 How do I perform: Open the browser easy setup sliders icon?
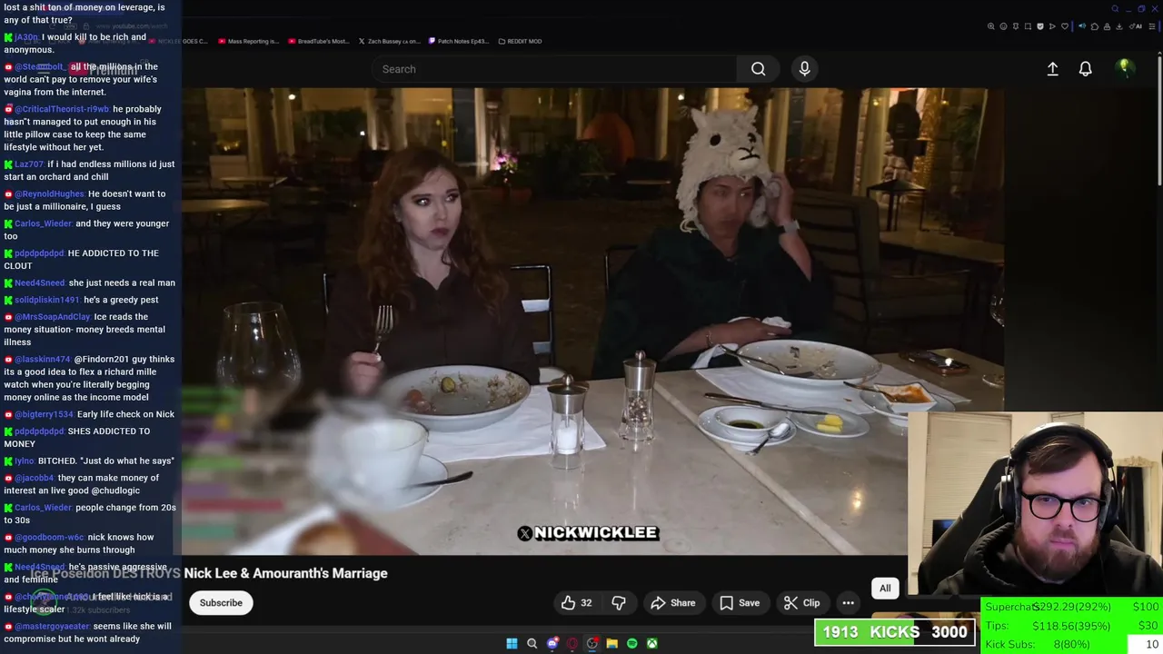(1152, 26)
